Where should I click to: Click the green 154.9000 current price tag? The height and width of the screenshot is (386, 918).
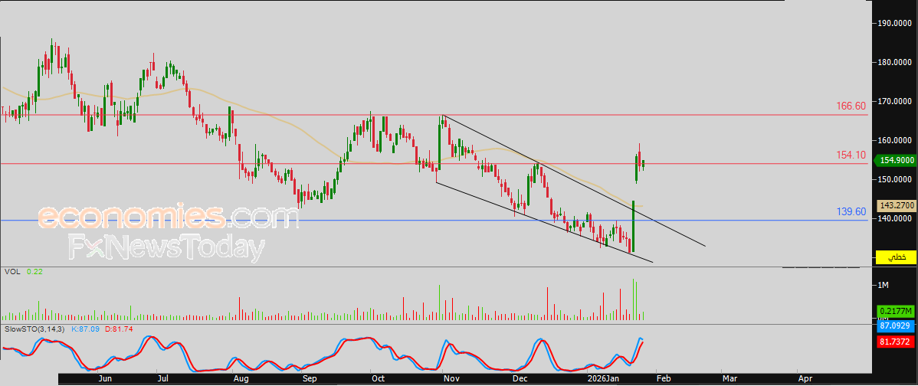tap(895, 161)
